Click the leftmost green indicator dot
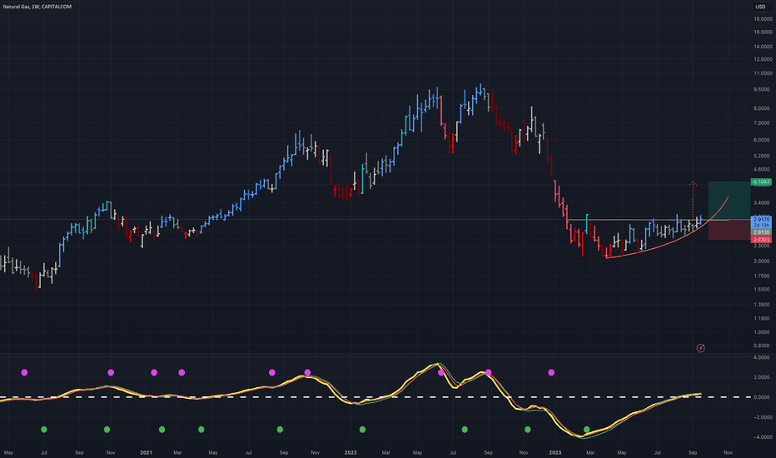Screen dimensions: 776x458 (x=44, y=430)
